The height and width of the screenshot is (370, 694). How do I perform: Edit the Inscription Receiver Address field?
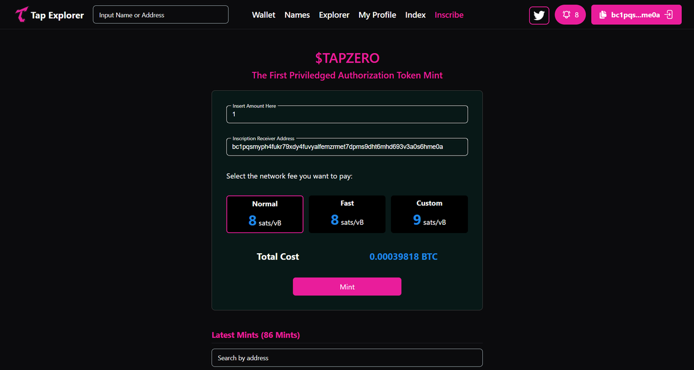click(x=347, y=147)
